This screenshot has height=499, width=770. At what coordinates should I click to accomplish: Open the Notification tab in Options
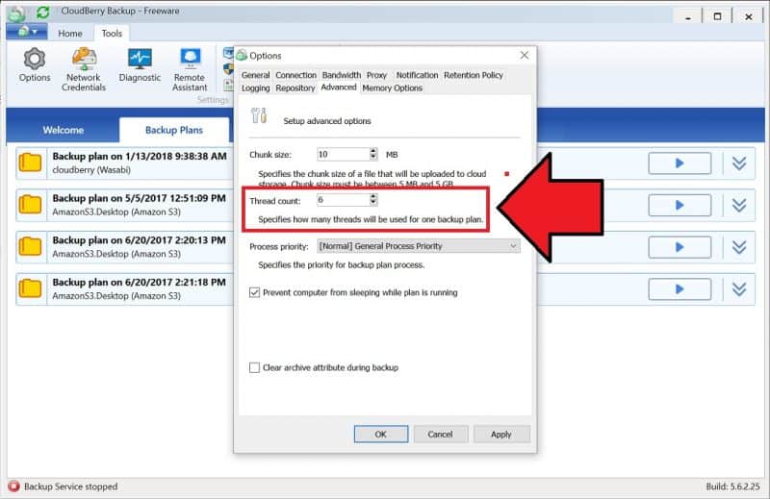tap(417, 75)
